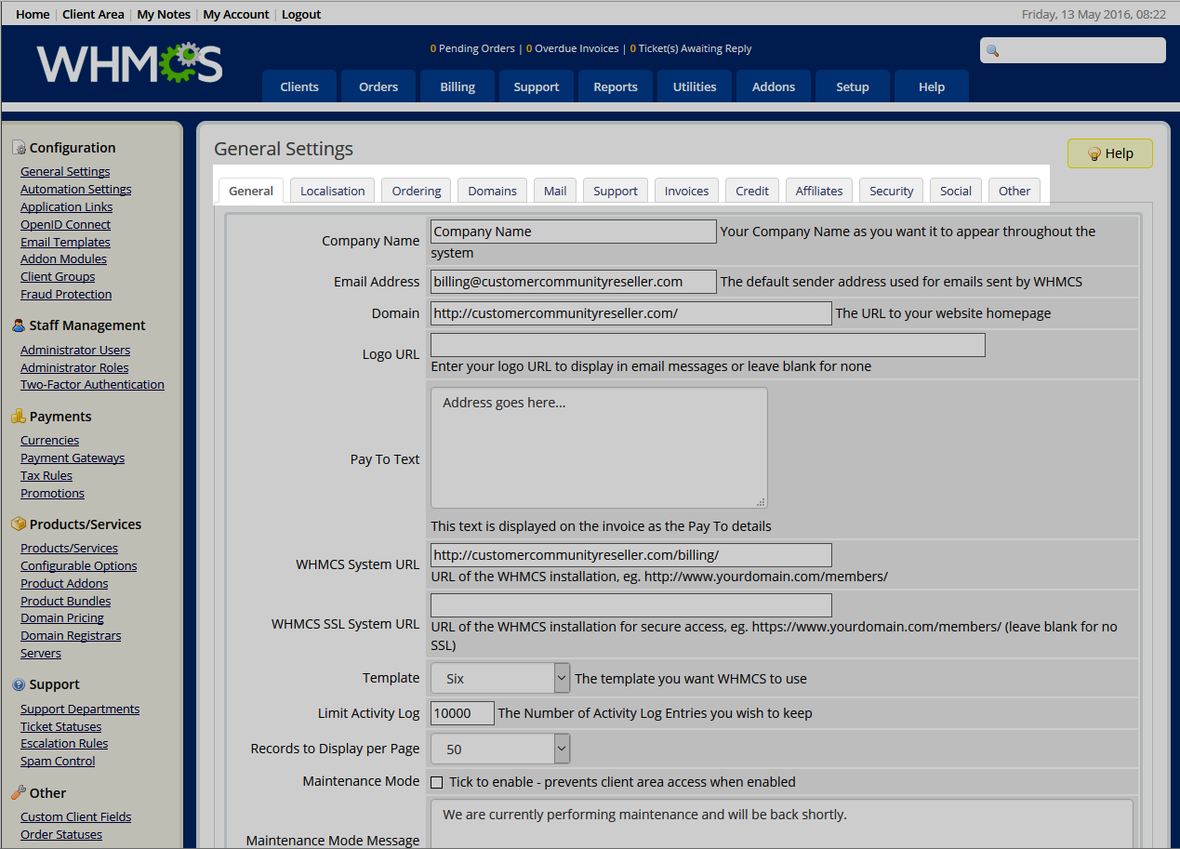1180x849 pixels.
Task: Click the Products/Services box icon
Action: click(x=19, y=524)
